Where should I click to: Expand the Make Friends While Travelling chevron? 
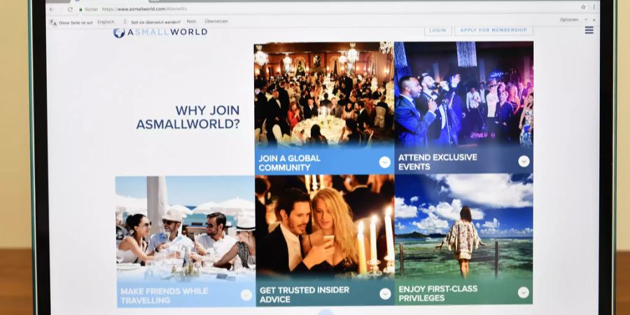246,295
